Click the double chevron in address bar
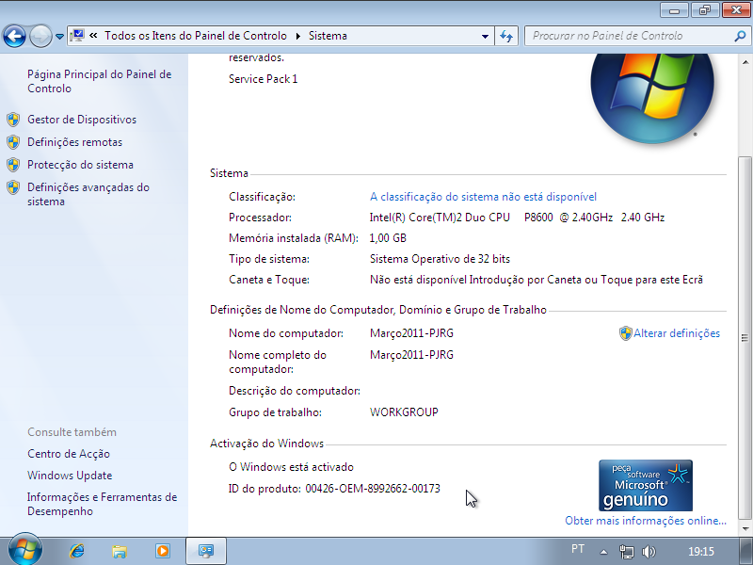This screenshot has height=565, width=753. pyautogui.click(x=93, y=36)
